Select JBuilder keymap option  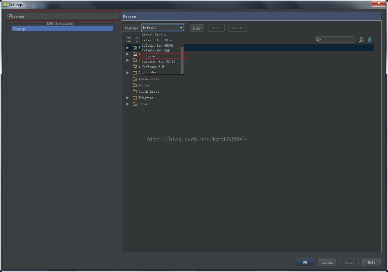[161, 72]
